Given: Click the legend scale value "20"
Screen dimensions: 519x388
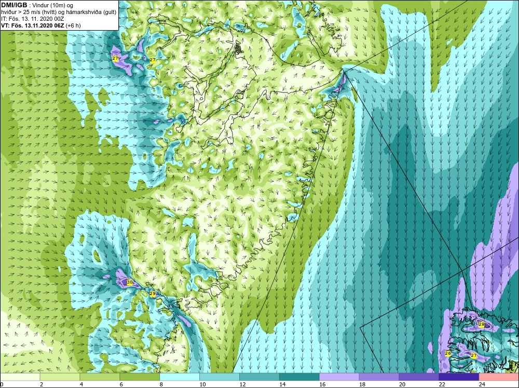Looking at the screenshot, I should [402, 384].
